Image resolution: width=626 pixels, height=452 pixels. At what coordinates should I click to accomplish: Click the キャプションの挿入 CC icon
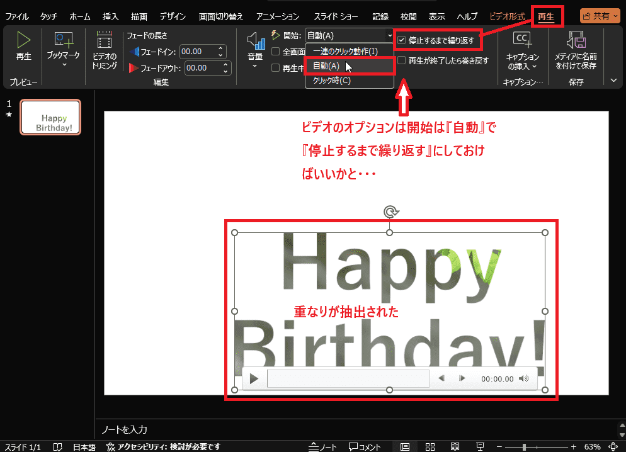(x=522, y=40)
